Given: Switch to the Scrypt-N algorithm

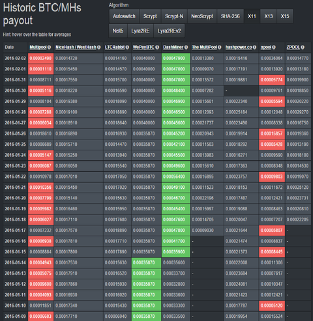Looking at the screenshot, I should (174, 16).
